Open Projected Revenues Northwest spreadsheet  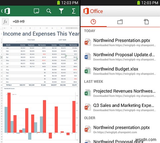120,93
